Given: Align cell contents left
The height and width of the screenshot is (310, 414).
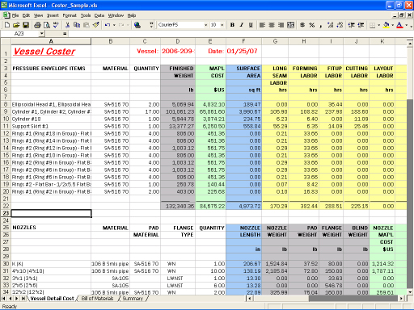Looking at the screenshot, I should coord(262,25).
